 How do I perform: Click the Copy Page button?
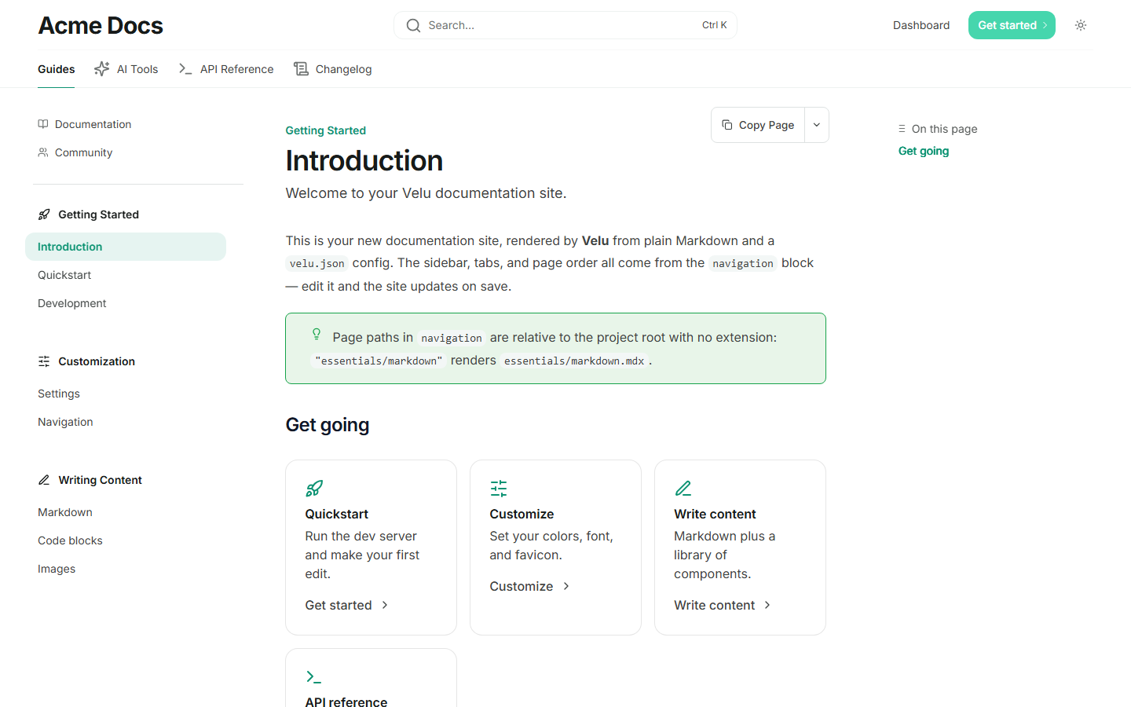pyautogui.click(x=758, y=125)
